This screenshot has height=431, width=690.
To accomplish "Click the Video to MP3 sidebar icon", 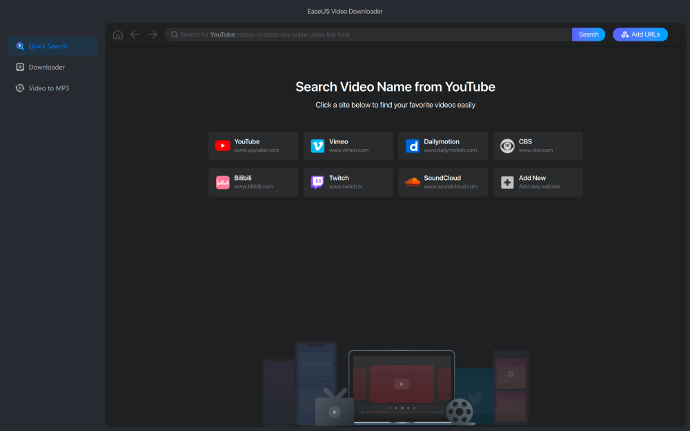I will point(20,88).
